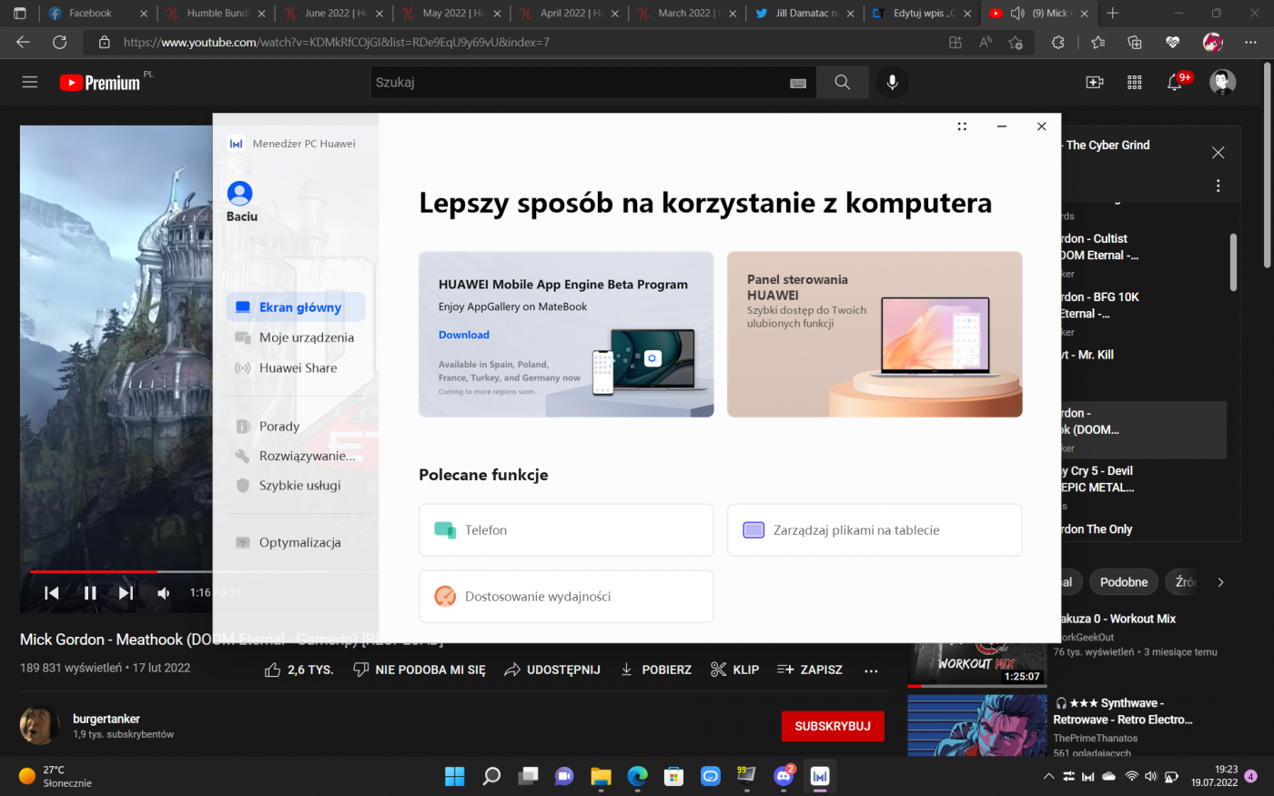This screenshot has height=796, width=1274.
Task: Open Optymalizacja section
Action: click(x=296, y=542)
